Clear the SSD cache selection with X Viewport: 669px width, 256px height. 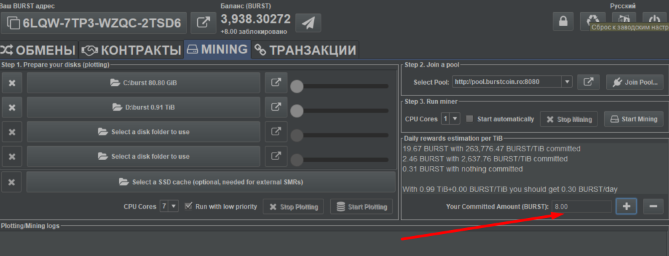click(12, 182)
